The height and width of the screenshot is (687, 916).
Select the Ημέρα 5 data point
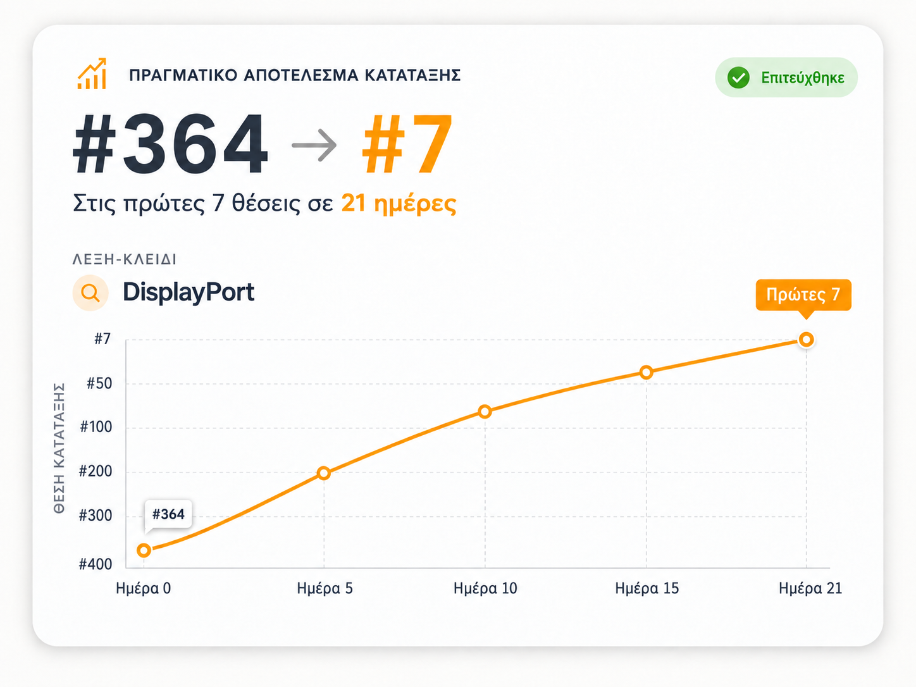click(323, 473)
